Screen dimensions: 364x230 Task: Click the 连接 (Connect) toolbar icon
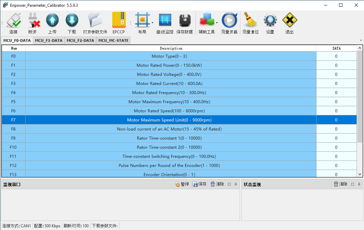(13, 23)
